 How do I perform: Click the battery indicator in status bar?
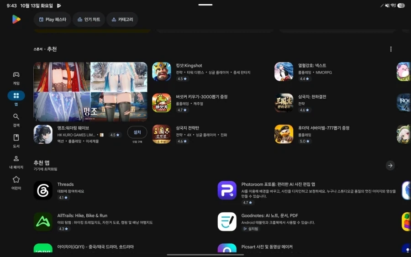click(x=401, y=5)
